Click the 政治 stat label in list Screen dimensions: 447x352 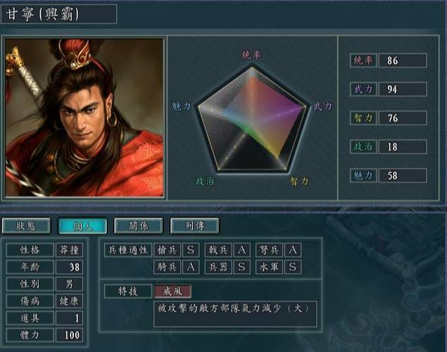click(x=363, y=147)
